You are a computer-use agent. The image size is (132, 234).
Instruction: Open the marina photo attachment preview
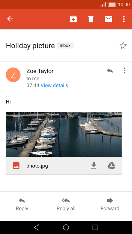click(64, 134)
